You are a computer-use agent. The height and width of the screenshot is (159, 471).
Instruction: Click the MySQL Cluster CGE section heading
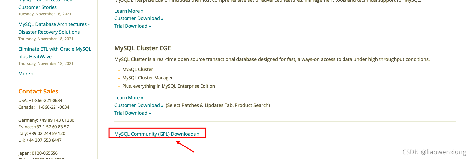pyautogui.click(x=142, y=48)
